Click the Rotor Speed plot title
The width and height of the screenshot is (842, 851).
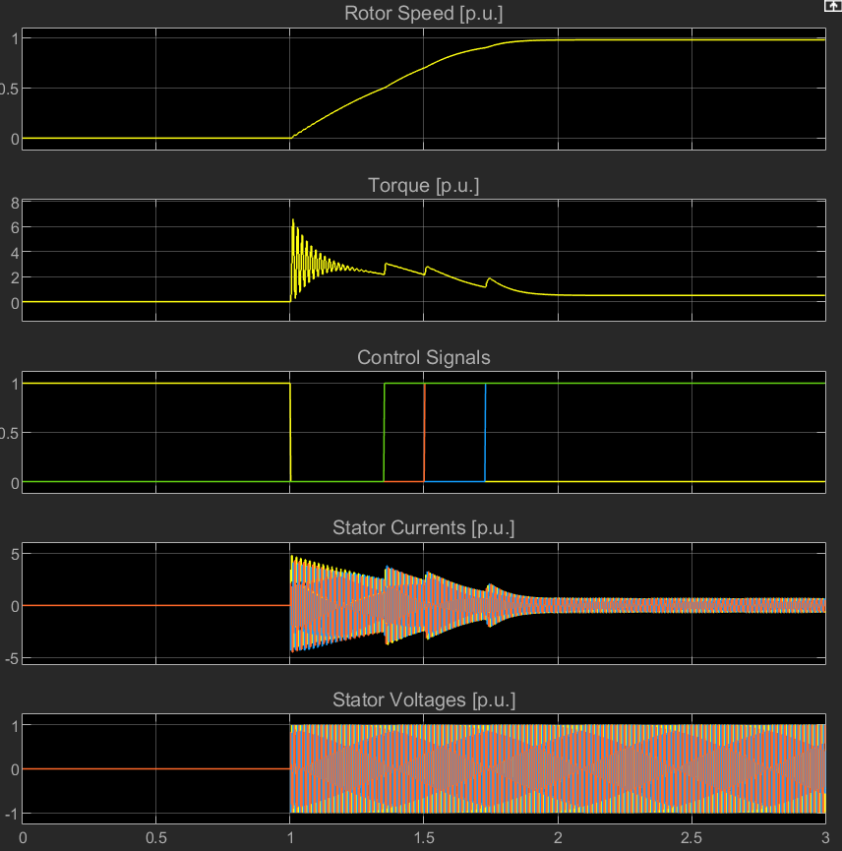[x=423, y=14]
